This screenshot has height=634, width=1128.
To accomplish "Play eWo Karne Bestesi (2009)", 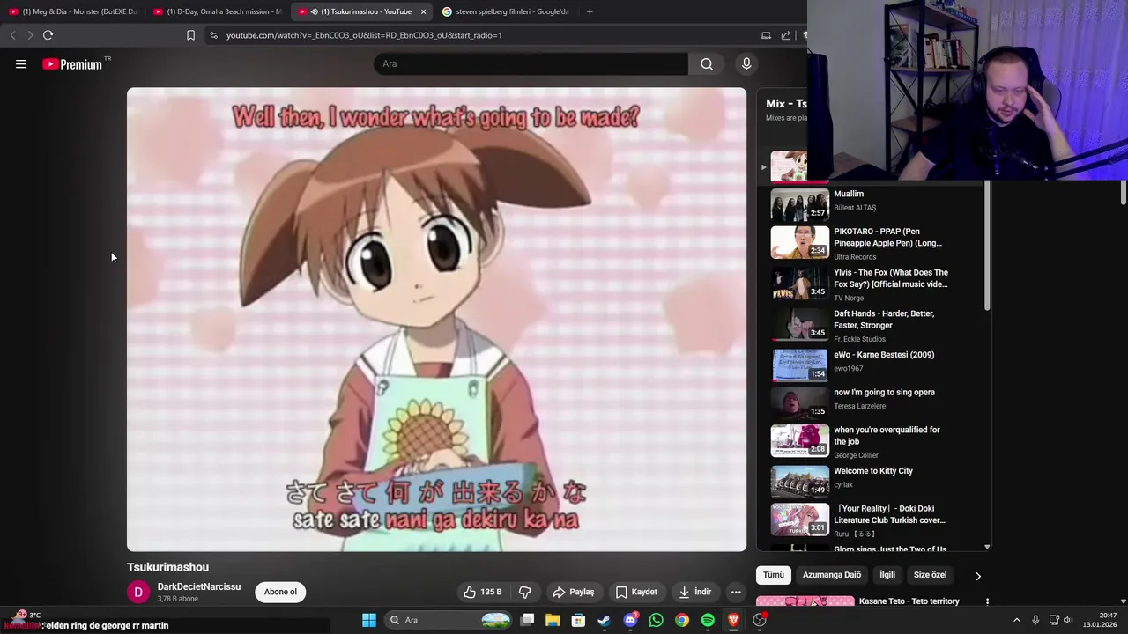I will click(868, 365).
